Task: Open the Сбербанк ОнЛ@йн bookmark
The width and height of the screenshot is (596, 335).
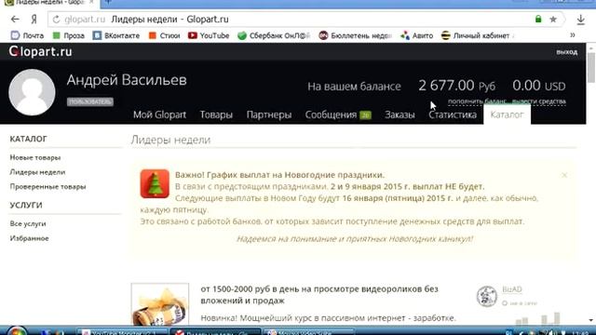Action: [x=274, y=35]
